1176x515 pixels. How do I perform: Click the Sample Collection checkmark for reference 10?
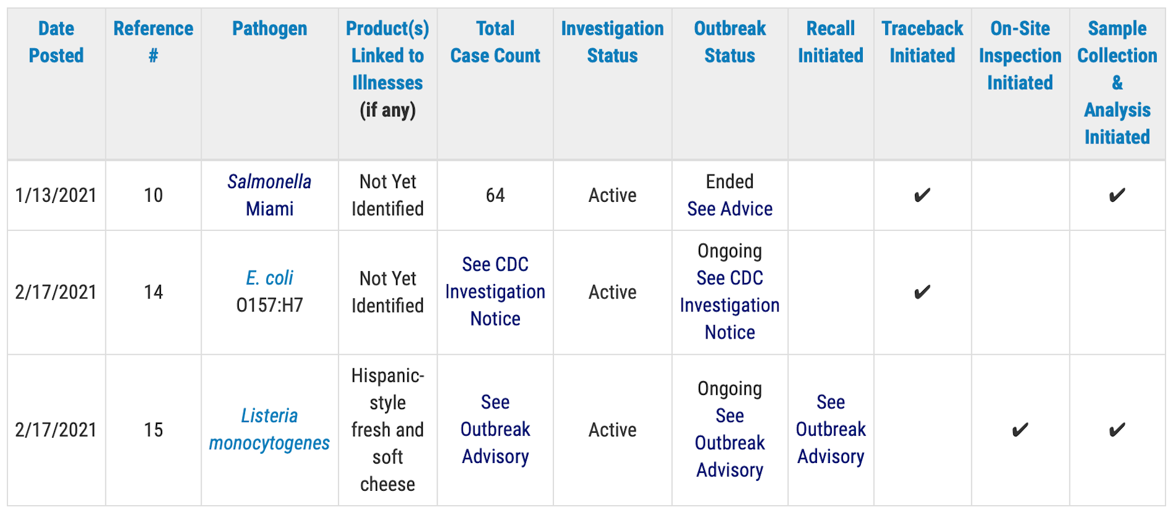click(1117, 196)
